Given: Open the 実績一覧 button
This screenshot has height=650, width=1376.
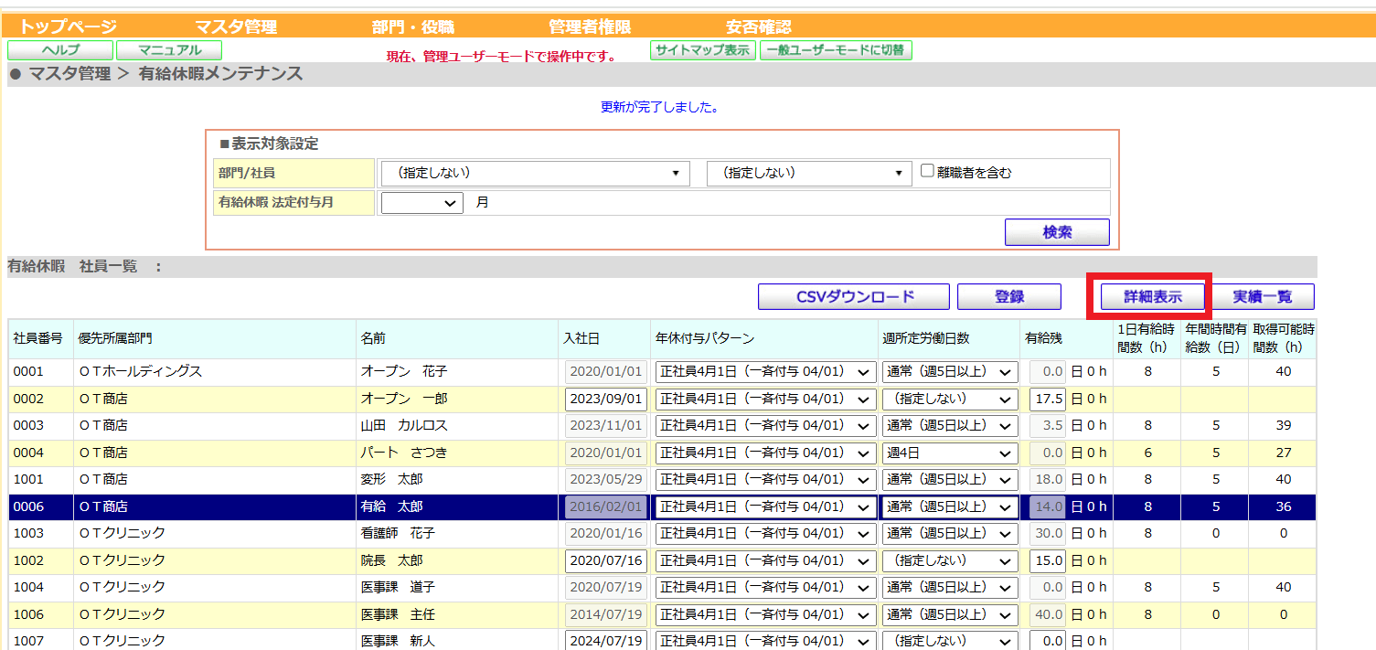Looking at the screenshot, I should coord(1263,297).
